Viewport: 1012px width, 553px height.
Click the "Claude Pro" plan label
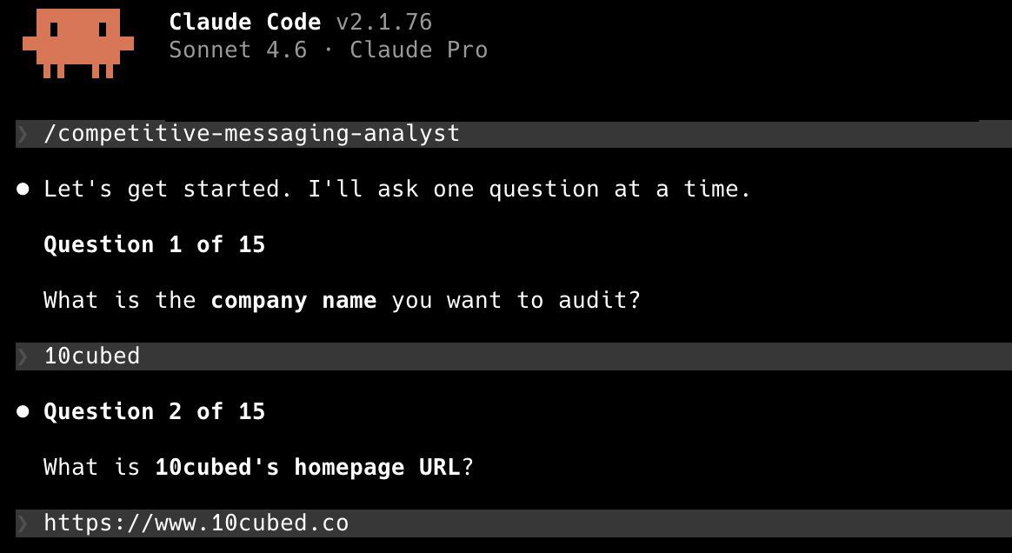click(x=418, y=50)
